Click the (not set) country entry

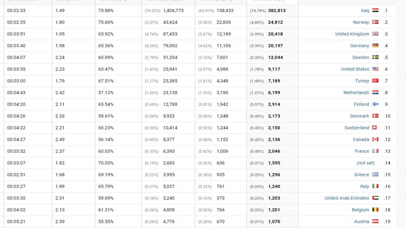point(365,163)
